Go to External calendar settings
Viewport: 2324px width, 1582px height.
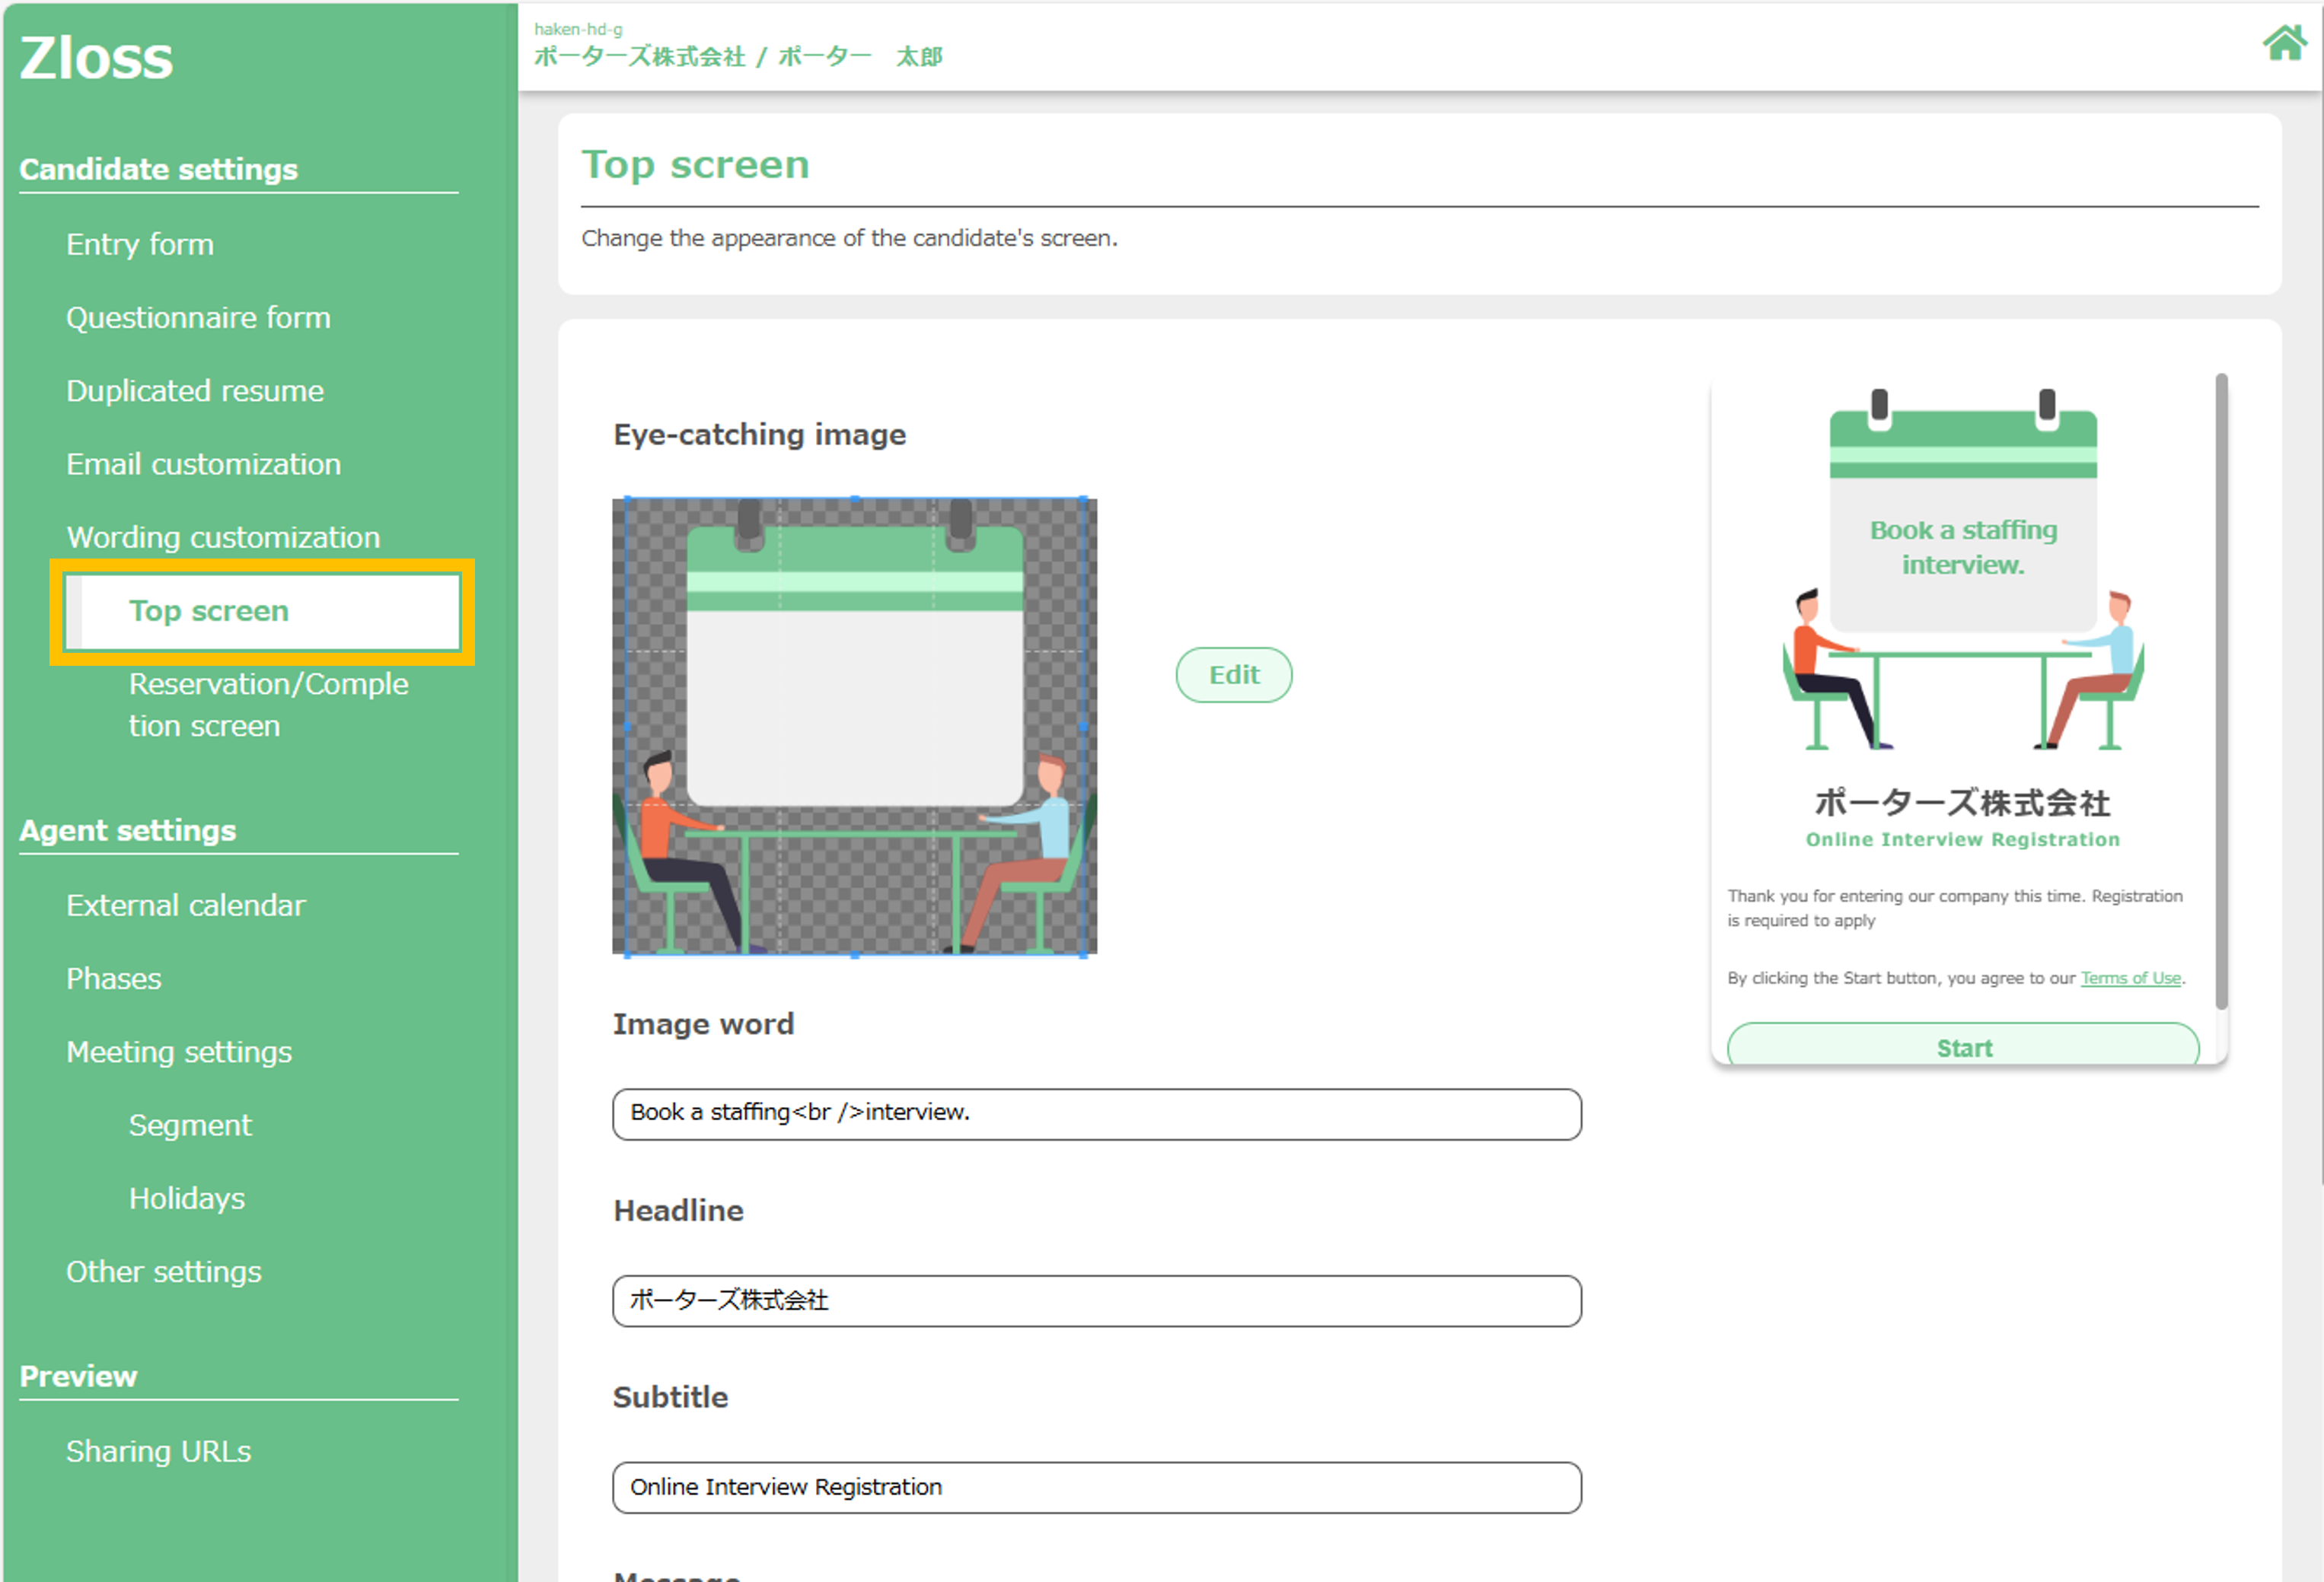[x=186, y=906]
